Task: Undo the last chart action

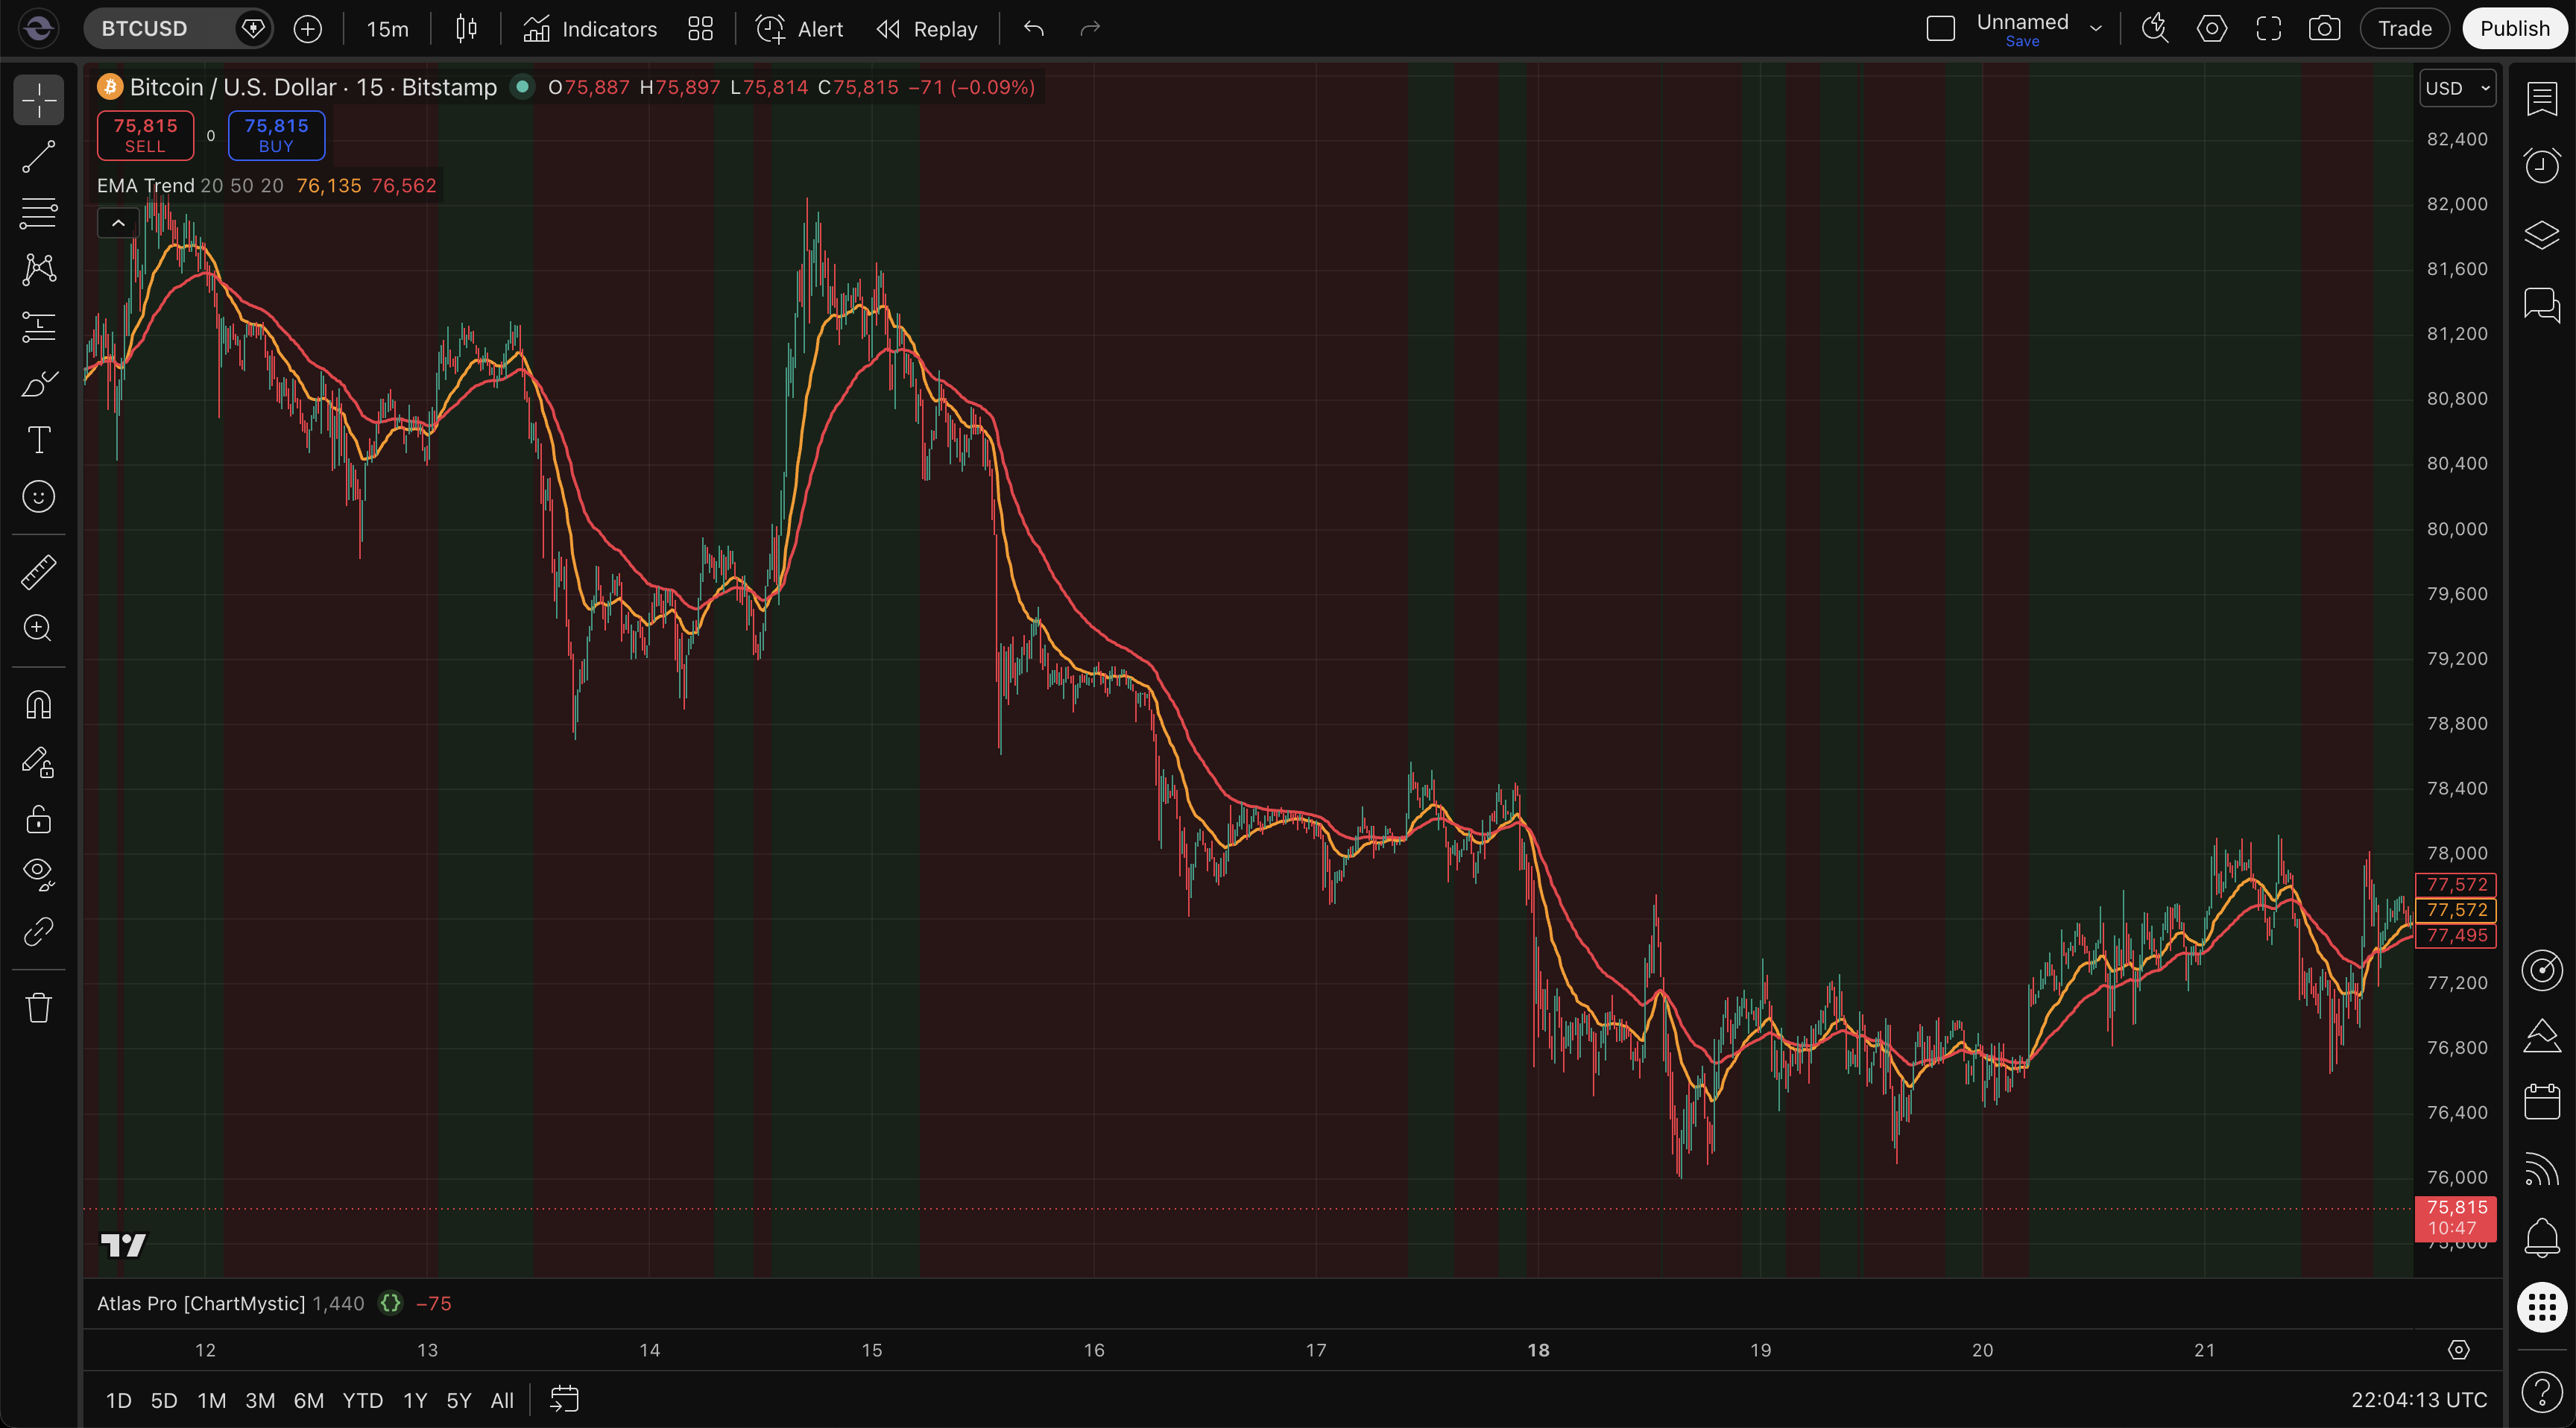Action: coord(1034,28)
